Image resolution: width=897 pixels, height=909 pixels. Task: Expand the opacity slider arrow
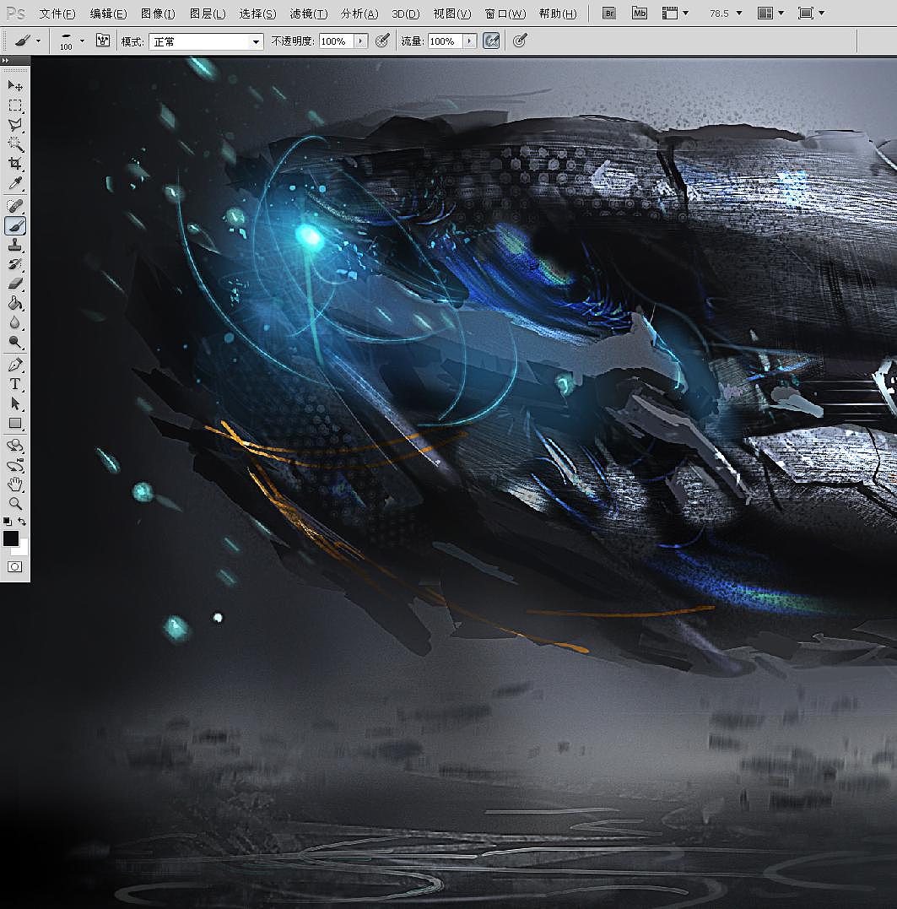pos(361,41)
